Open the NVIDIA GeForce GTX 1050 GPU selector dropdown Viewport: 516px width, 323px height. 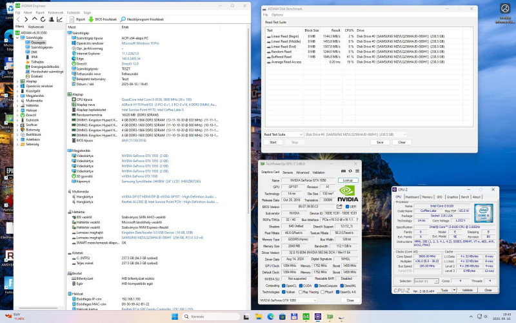pos(288,300)
